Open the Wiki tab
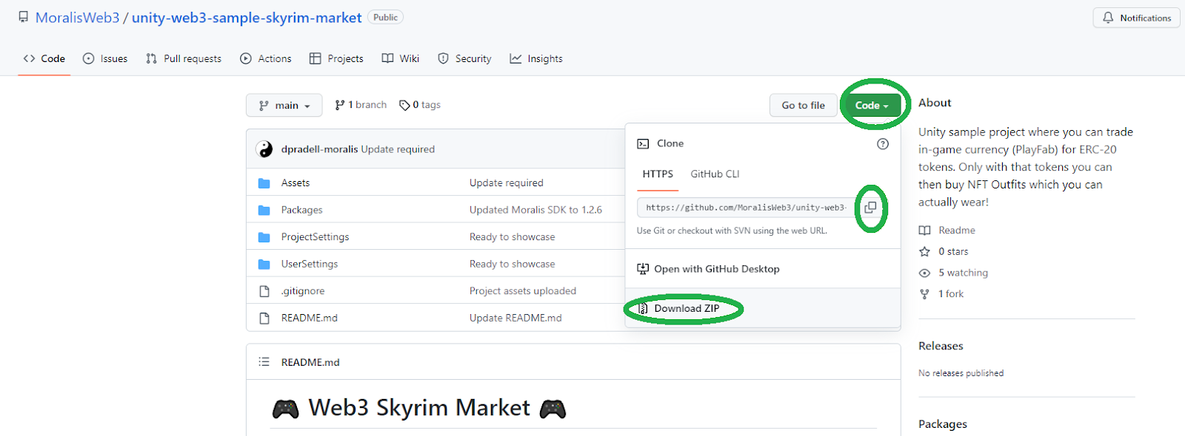The width and height of the screenshot is (1185, 436). click(400, 58)
